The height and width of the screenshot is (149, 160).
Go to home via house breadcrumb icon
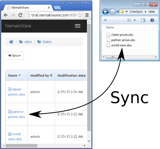[x=11, y=42]
